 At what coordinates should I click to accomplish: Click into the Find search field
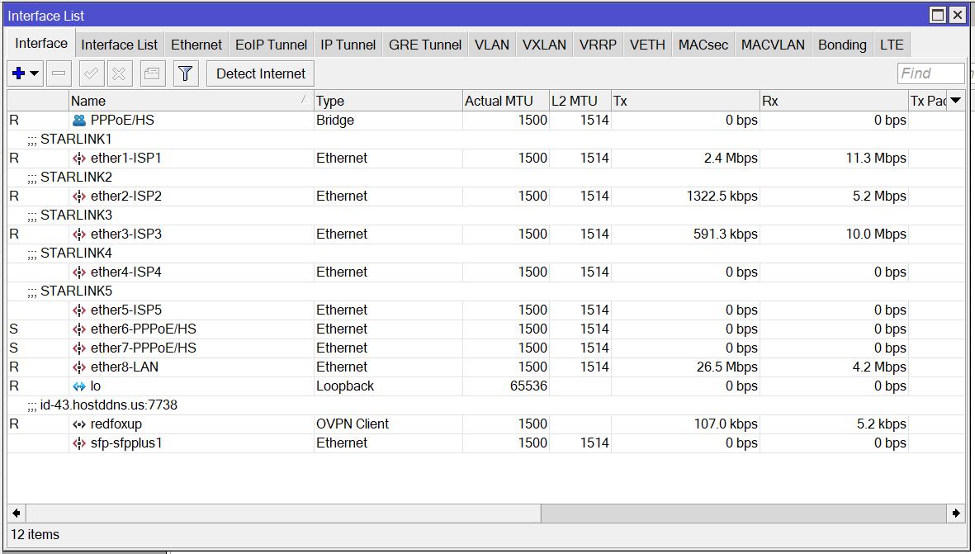click(x=931, y=73)
